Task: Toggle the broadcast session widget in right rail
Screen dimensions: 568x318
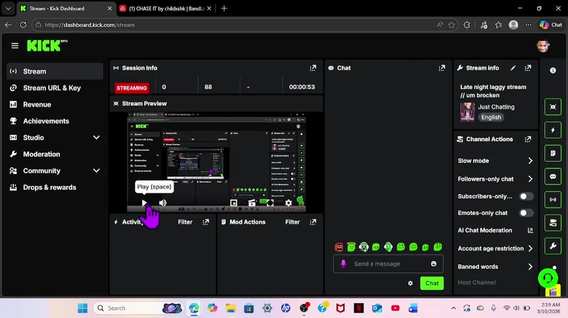Action: (x=553, y=200)
